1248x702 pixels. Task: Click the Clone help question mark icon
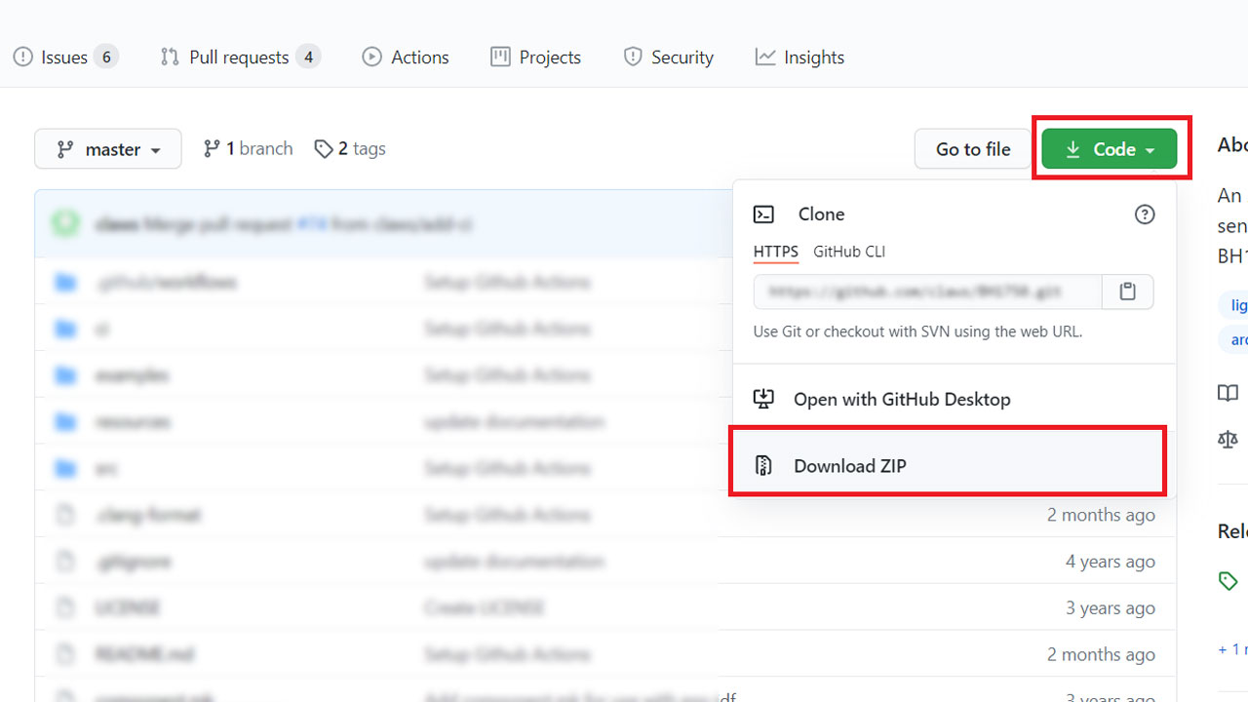pos(1145,214)
